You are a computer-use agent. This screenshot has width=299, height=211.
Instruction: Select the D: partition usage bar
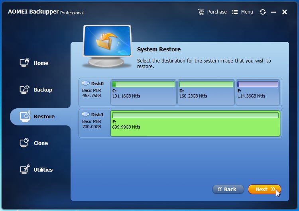(206, 84)
